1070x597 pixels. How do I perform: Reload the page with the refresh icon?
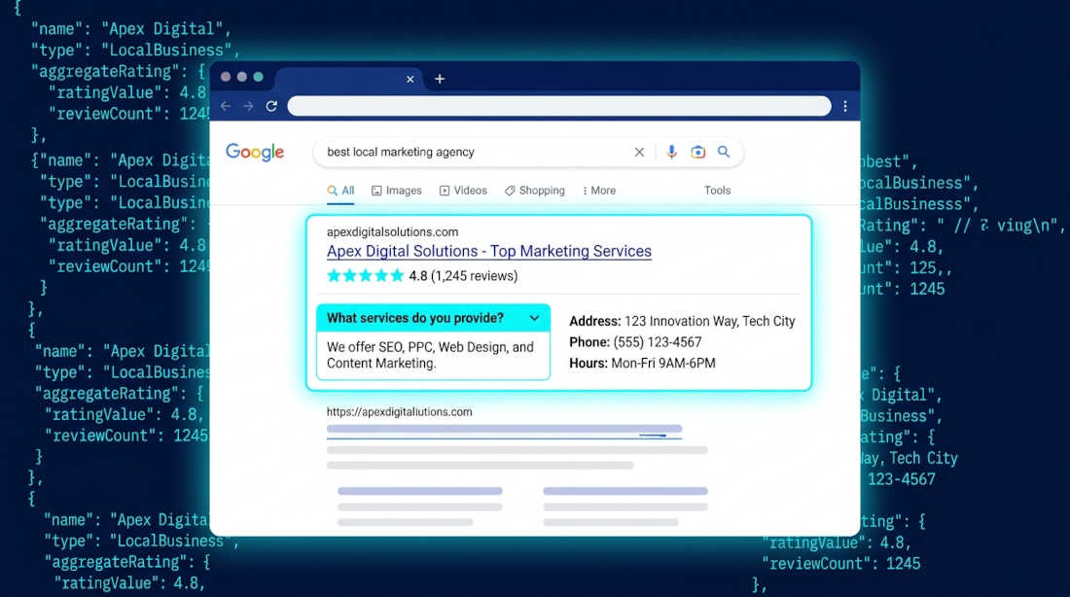click(x=271, y=106)
